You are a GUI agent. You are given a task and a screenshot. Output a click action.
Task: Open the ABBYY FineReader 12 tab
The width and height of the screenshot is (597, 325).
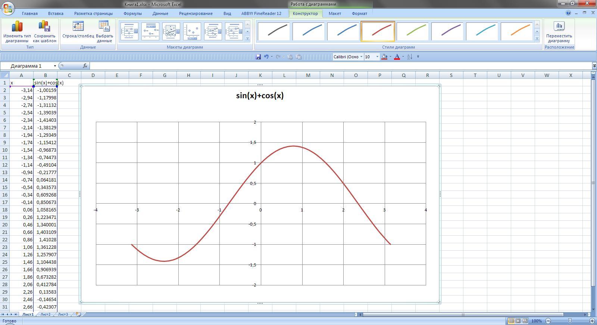(261, 13)
